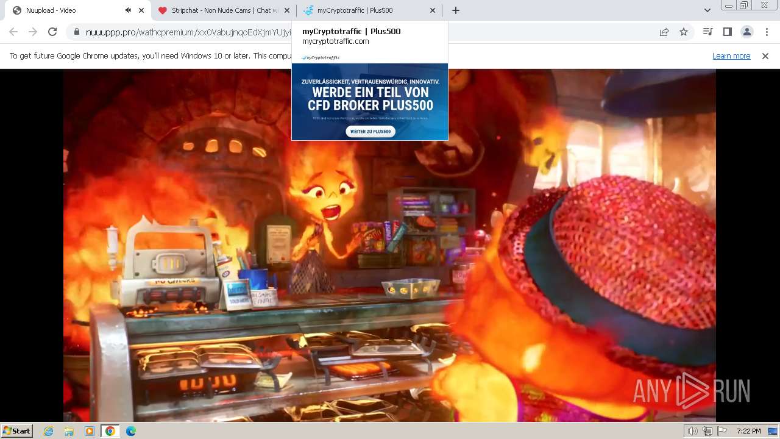
Task: Open the system volume control
Action: click(x=693, y=431)
